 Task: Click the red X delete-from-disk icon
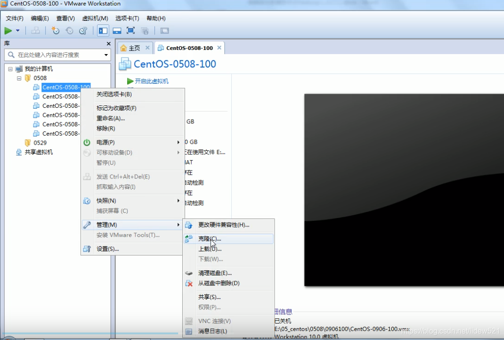[189, 283]
